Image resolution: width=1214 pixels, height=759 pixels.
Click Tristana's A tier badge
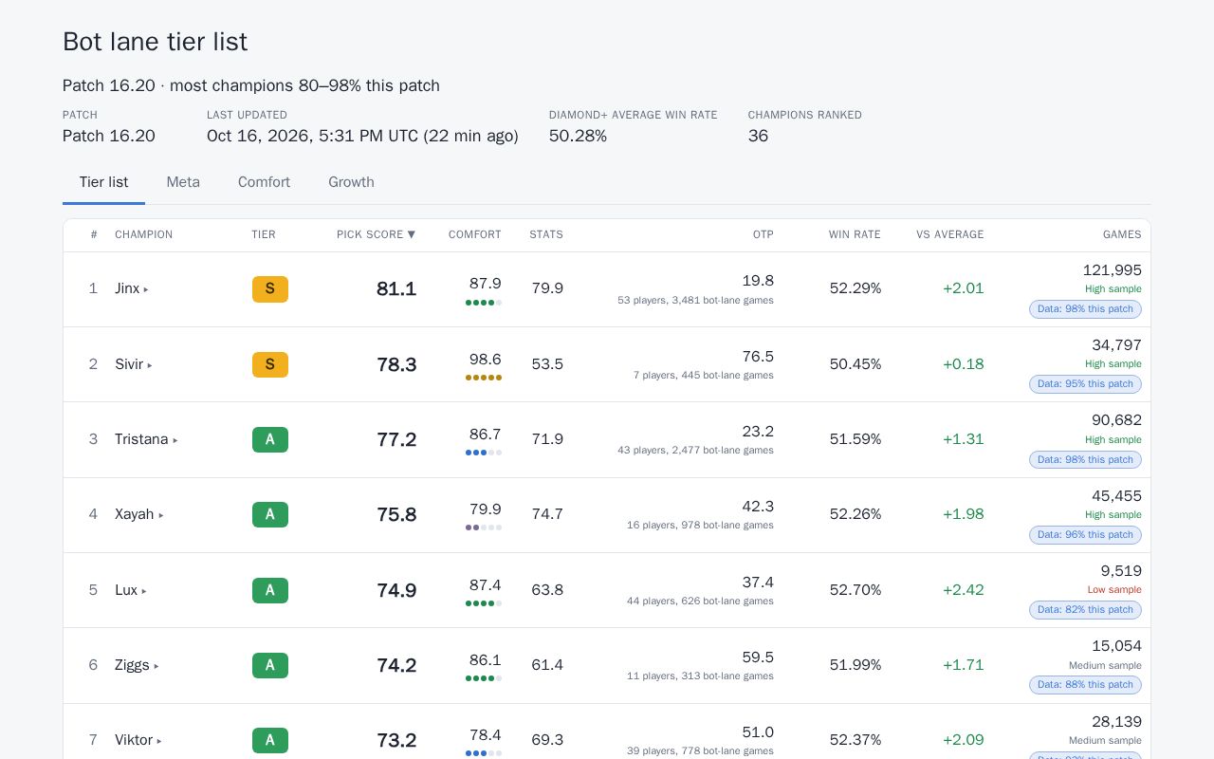[270, 439]
